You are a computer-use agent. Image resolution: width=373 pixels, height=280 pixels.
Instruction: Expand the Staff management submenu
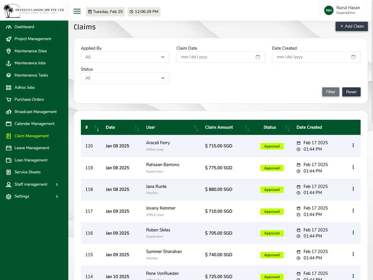[x=57, y=184]
